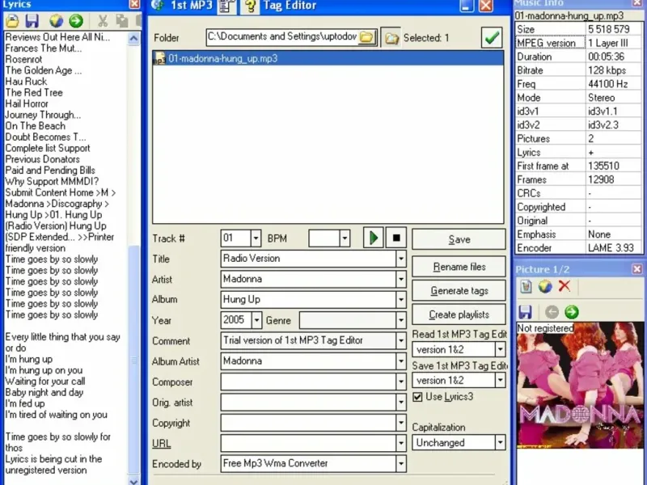Click the URL label link

[x=161, y=444]
